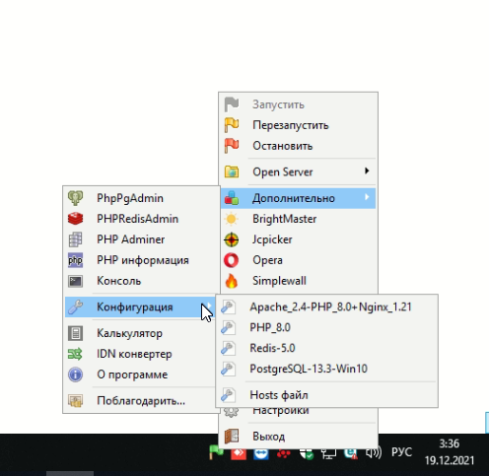This screenshot has width=489, height=476.
Task: Click the blue info icon beside О программе
Action: pos(75,374)
